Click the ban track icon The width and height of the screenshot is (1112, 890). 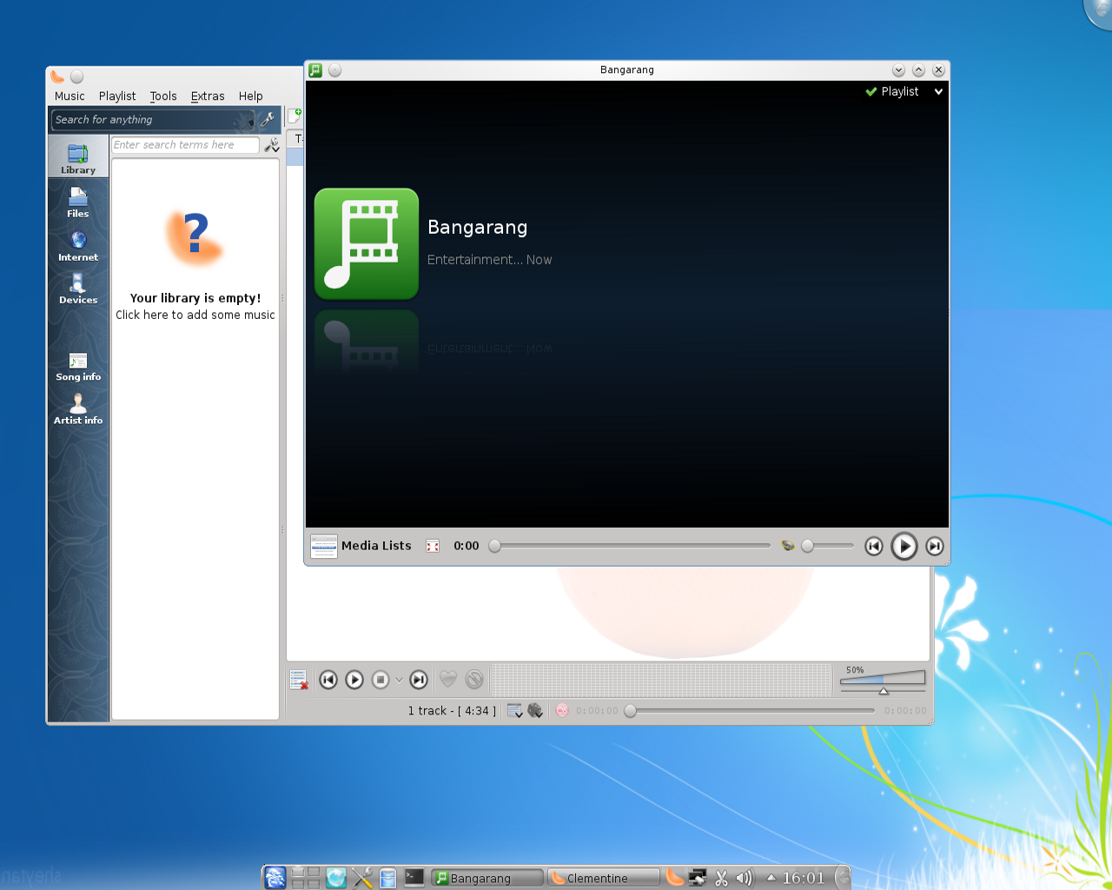point(474,680)
